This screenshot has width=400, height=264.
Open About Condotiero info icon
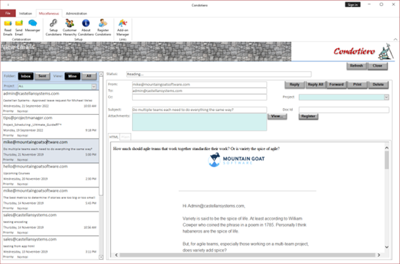pyautogui.click(x=86, y=28)
